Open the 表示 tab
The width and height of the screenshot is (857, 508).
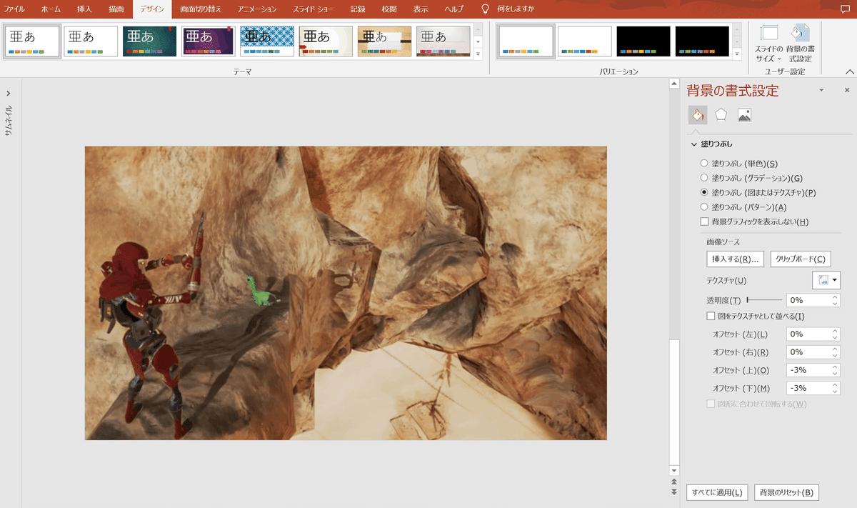[x=421, y=9]
